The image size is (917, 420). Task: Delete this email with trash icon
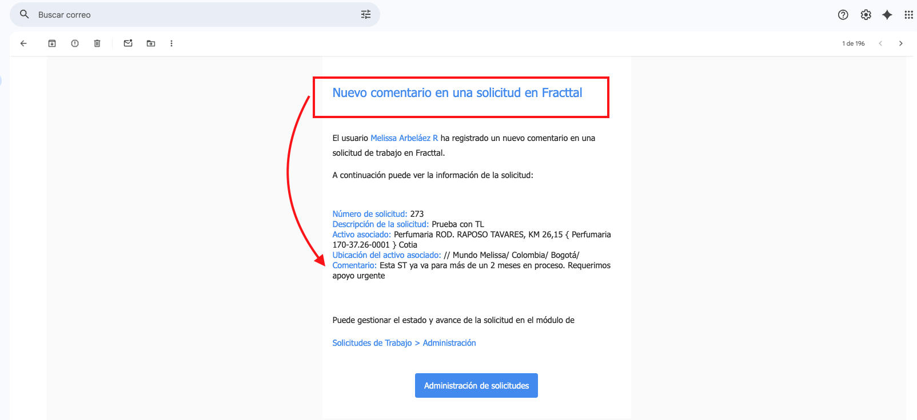tap(97, 43)
